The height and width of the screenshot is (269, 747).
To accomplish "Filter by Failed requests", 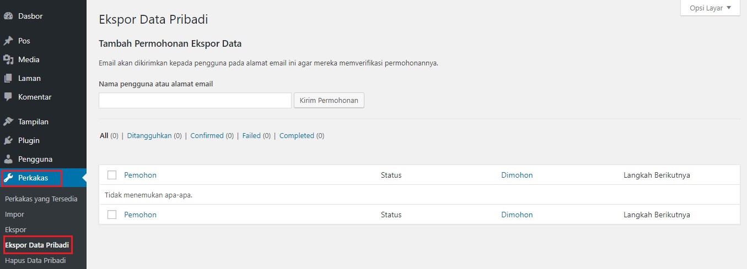I will (x=256, y=135).
